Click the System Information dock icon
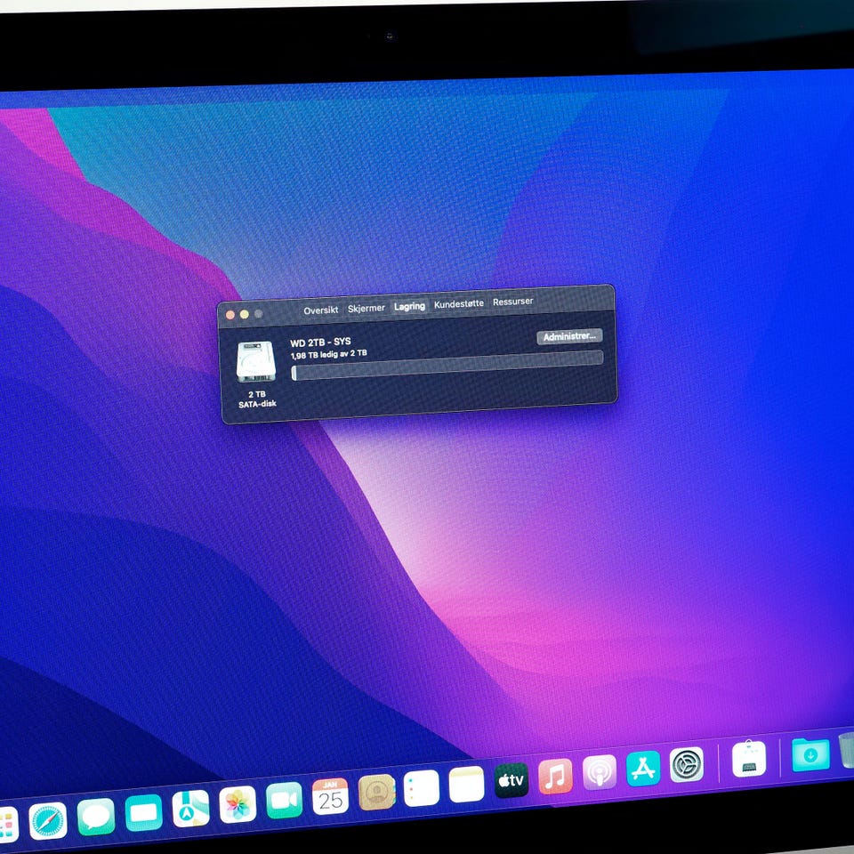Viewport: 854px width, 854px height. 749,759
